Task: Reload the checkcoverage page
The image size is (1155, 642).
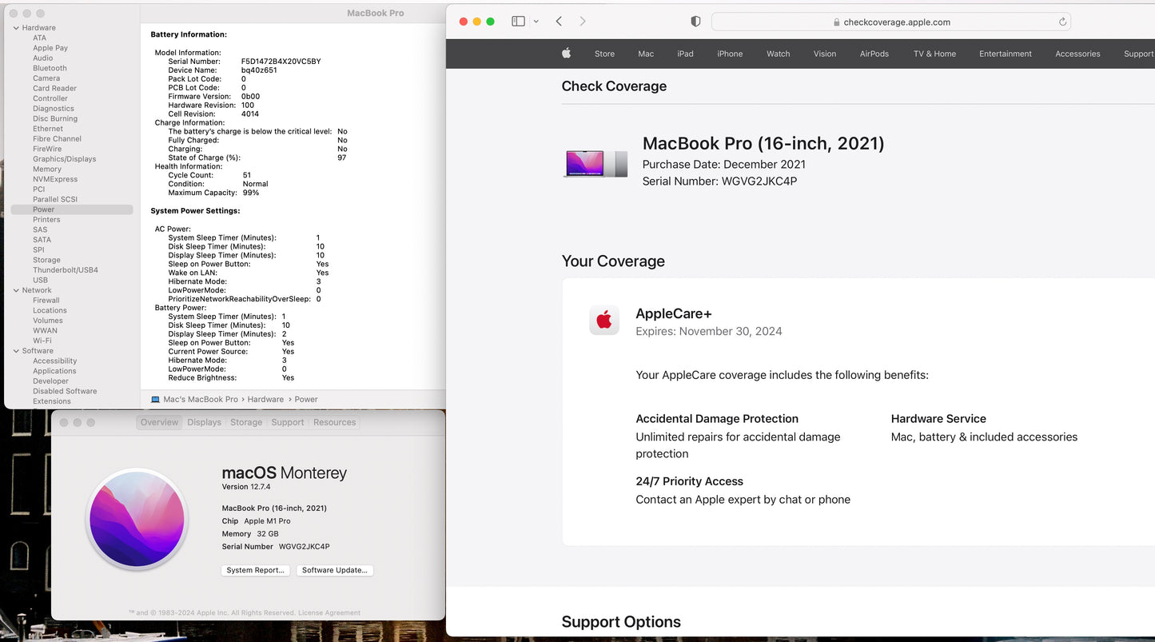Action: coord(1063,22)
